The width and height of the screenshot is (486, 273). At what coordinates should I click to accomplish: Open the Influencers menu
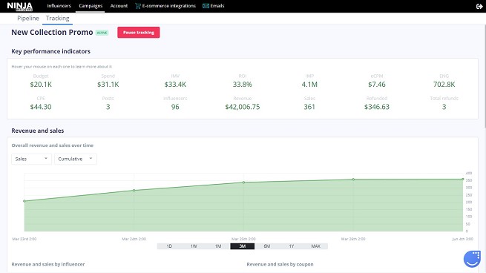(x=59, y=6)
